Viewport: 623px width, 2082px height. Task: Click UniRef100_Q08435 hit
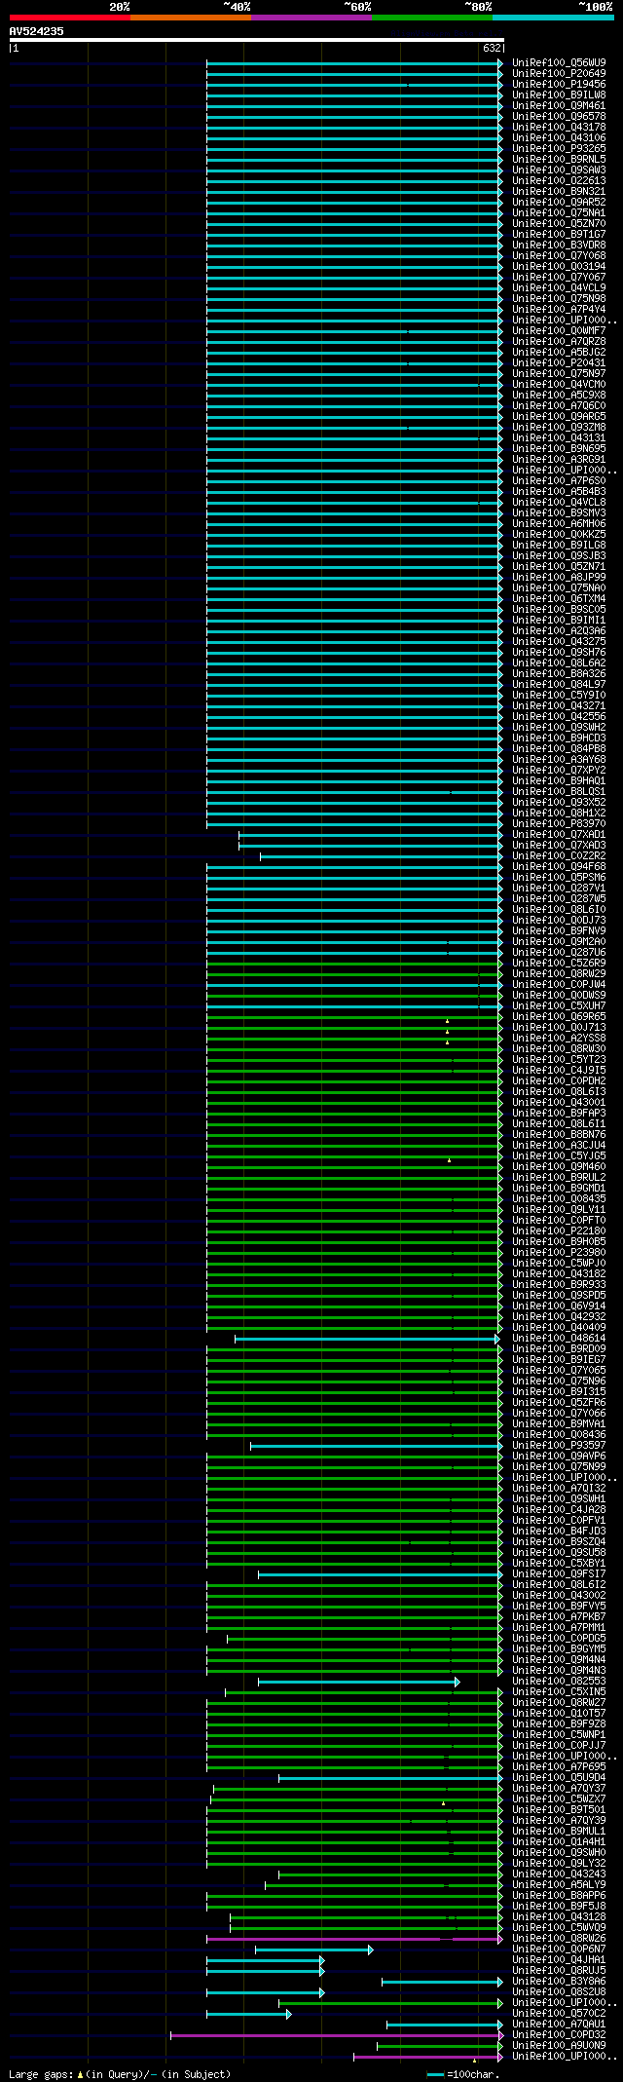tap(559, 1198)
